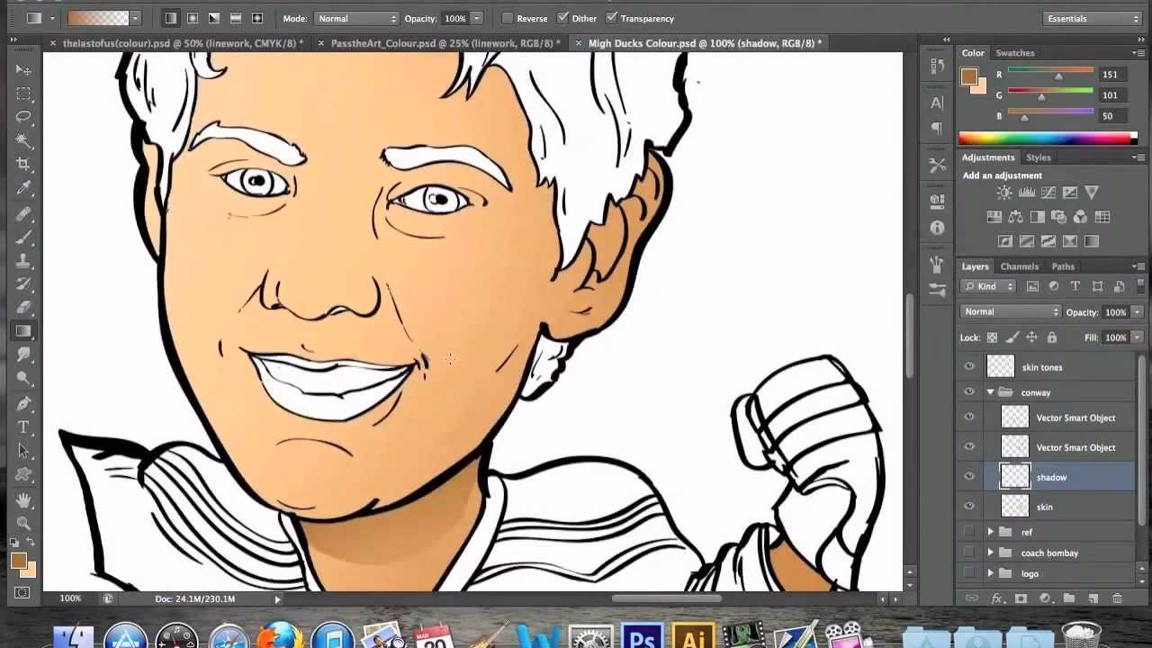Expand the coach bombay group
Screen dimensions: 1152x648
click(990, 553)
